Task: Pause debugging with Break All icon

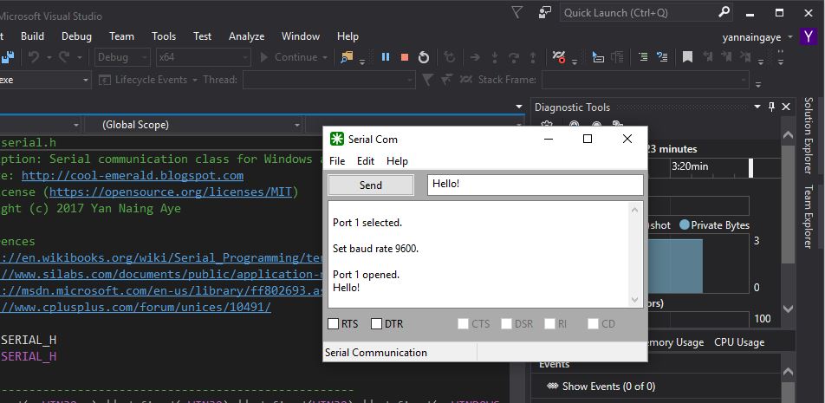Action: point(386,57)
